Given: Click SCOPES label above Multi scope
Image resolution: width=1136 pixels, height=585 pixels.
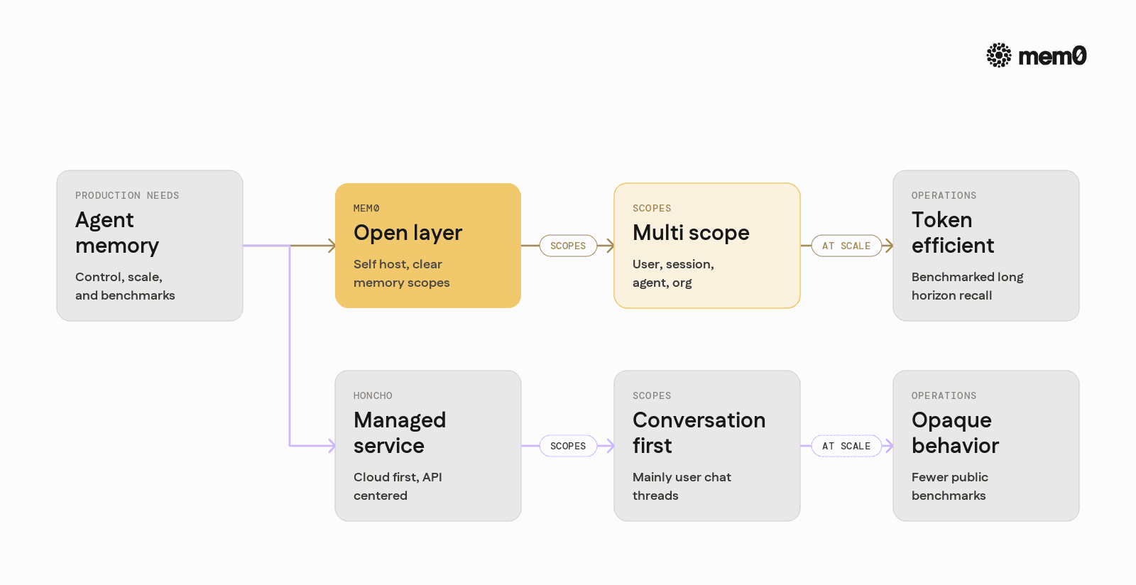Looking at the screenshot, I should coord(652,208).
